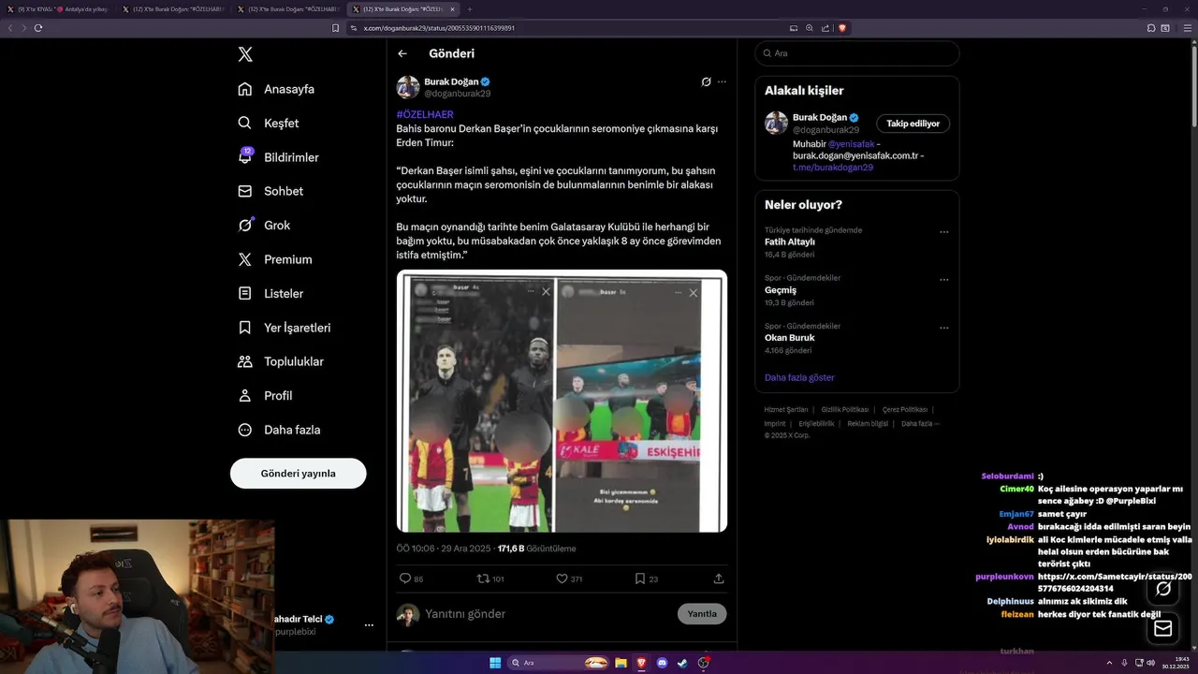Expand Daha fazla menu
Viewport: 1198px width, 674px height.
(x=279, y=430)
